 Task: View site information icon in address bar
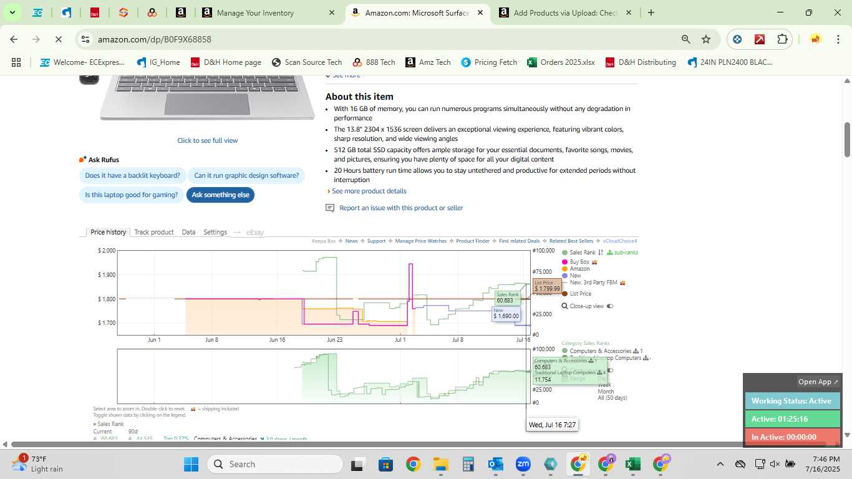coord(85,39)
